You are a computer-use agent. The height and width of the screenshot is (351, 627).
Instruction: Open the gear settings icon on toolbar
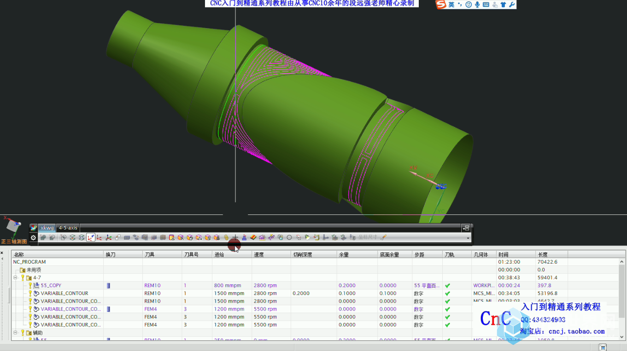click(33, 237)
